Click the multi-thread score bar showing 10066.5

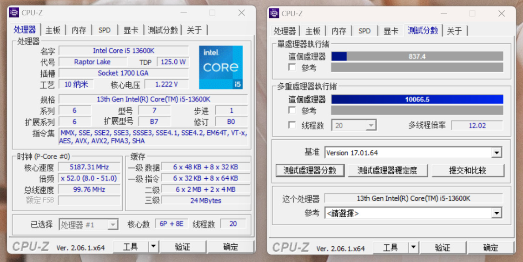tap(417, 100)
